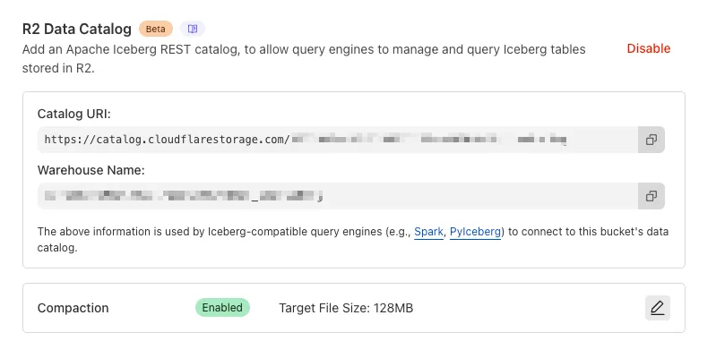The image size is (716, 358).
Task: Click the Warehouse Name label
Action: tap(91, 169)
